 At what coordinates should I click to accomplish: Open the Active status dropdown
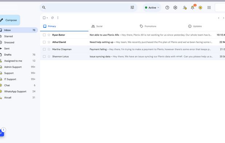[152, 8]
